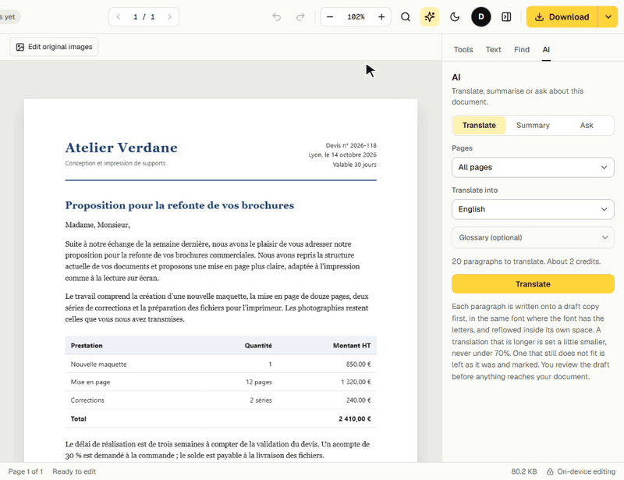Toggle the side panel icon
Screen dimensions: 624x480
pos(506,16)
